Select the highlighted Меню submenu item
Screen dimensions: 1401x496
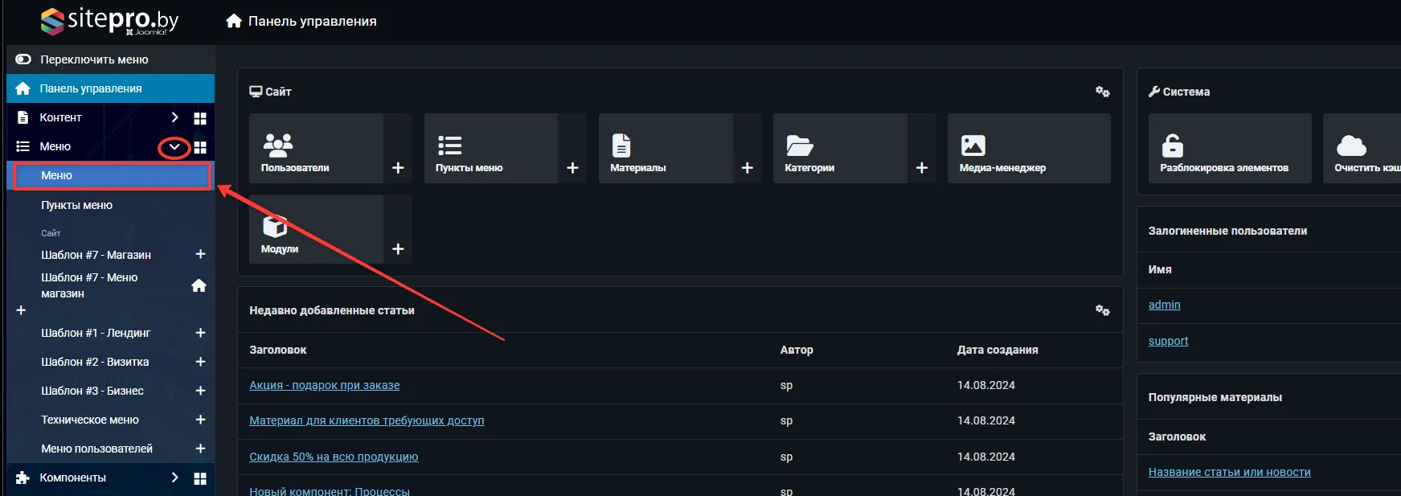click(x=56, y=175)
